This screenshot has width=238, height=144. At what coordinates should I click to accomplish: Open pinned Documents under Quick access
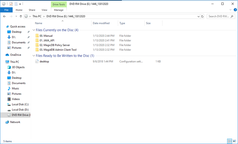click(x=19, y=43)
